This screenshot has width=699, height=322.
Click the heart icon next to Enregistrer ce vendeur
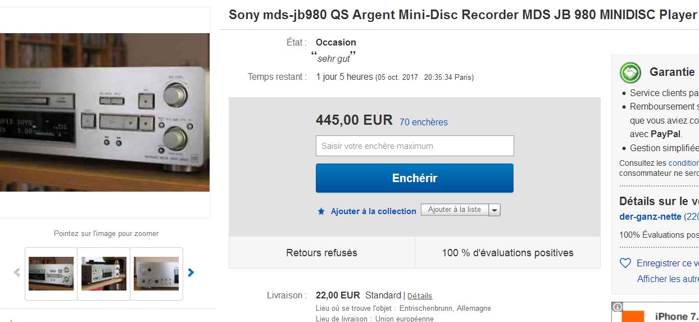click(x=625, y=263)
